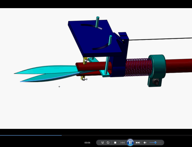Toggle shuffle mode in the player

(x=102, y=143)
